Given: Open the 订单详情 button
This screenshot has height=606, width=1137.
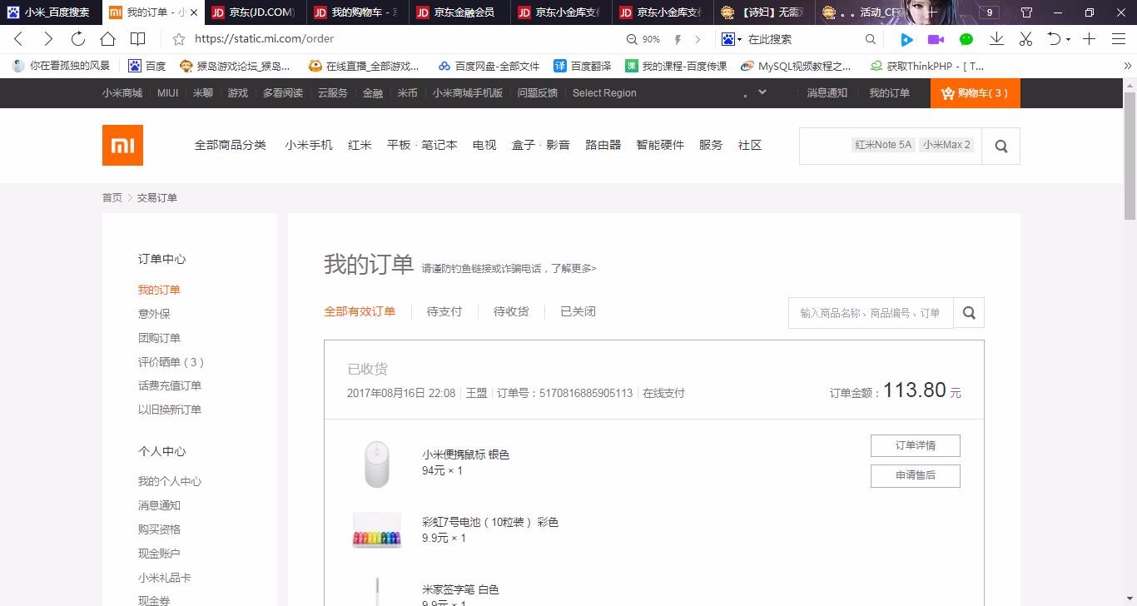Looking at the screenshot, I should (x=916, y=445).
